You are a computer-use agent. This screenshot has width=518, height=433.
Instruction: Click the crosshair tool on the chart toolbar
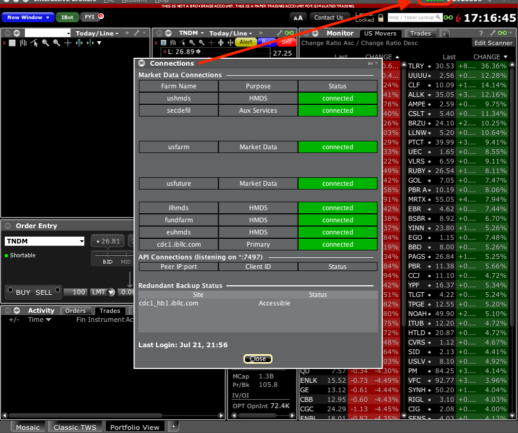coord(211,42)
